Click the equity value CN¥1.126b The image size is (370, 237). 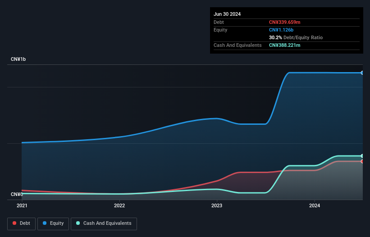[x=281, y=30]
